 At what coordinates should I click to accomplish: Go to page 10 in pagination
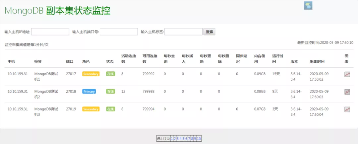pyautogui.click(x=199, y=139)
